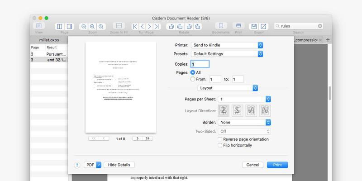The image size is (362, 181).
Task: Select the All pages radio button
Action: click(x=193, y=72)
